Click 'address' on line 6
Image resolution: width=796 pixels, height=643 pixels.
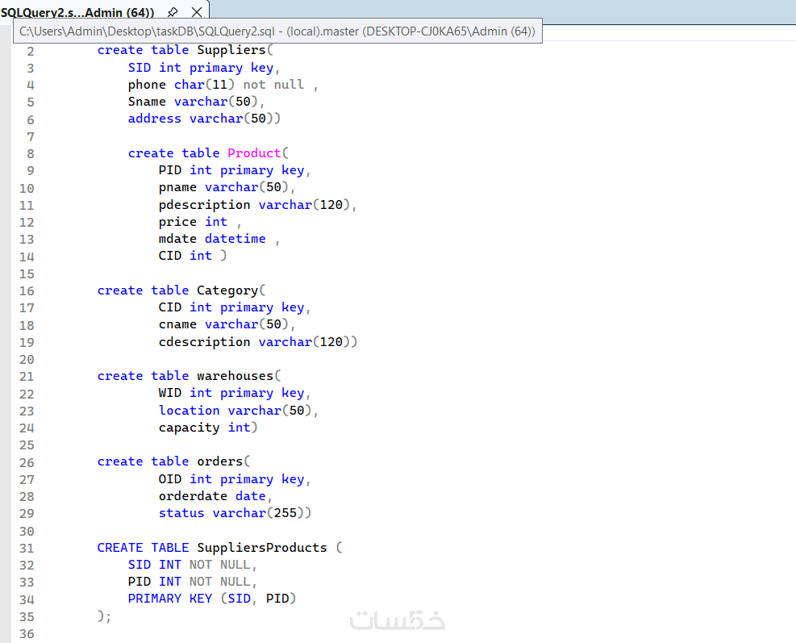pyautogui.click(x=154, y=119)
